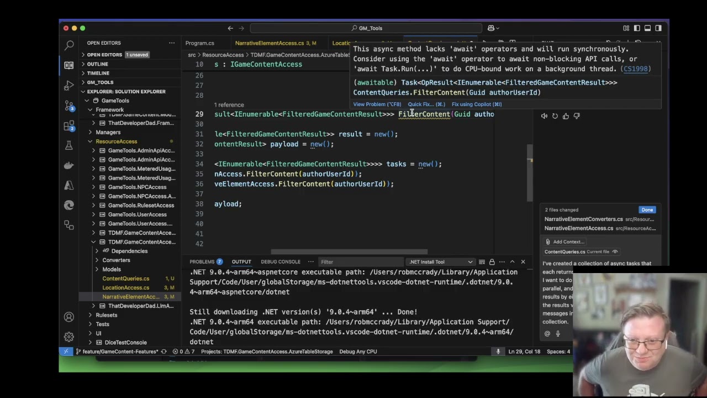Toggle the ContentQueries.cs current file context eye
Image resolution: width=707 pixels, height=398 pixels.
click(x=615, y=252)
